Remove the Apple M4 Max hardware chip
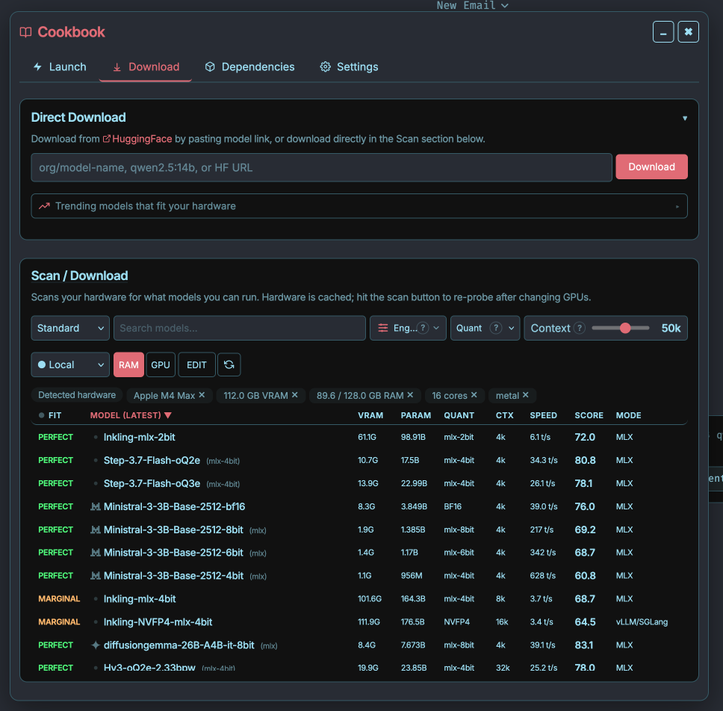Screen dimensions: 723x711 202,395
